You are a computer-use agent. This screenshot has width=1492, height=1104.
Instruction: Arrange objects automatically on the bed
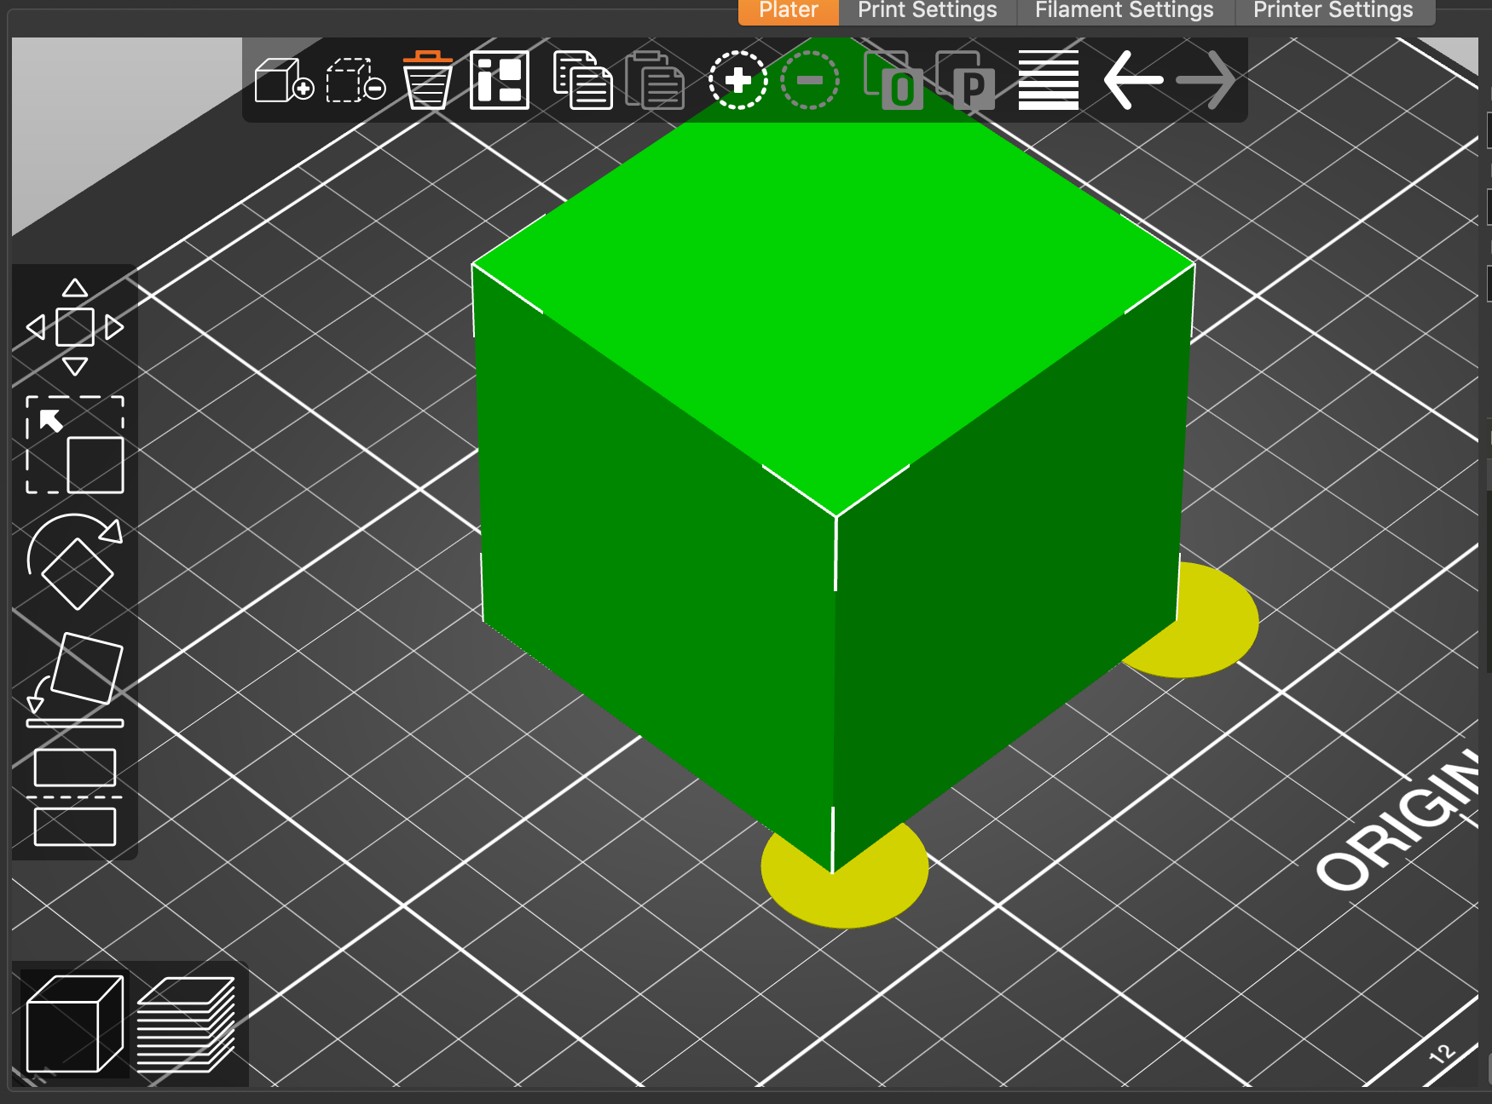pyautogui.click(x=499, y=81)
